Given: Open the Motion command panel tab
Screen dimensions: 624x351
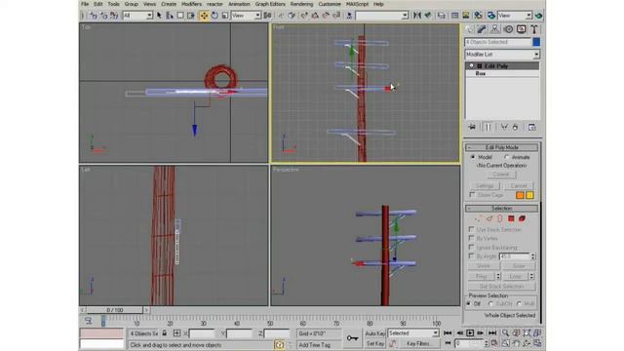Looking at the screenshot, I should click(508, 29).
